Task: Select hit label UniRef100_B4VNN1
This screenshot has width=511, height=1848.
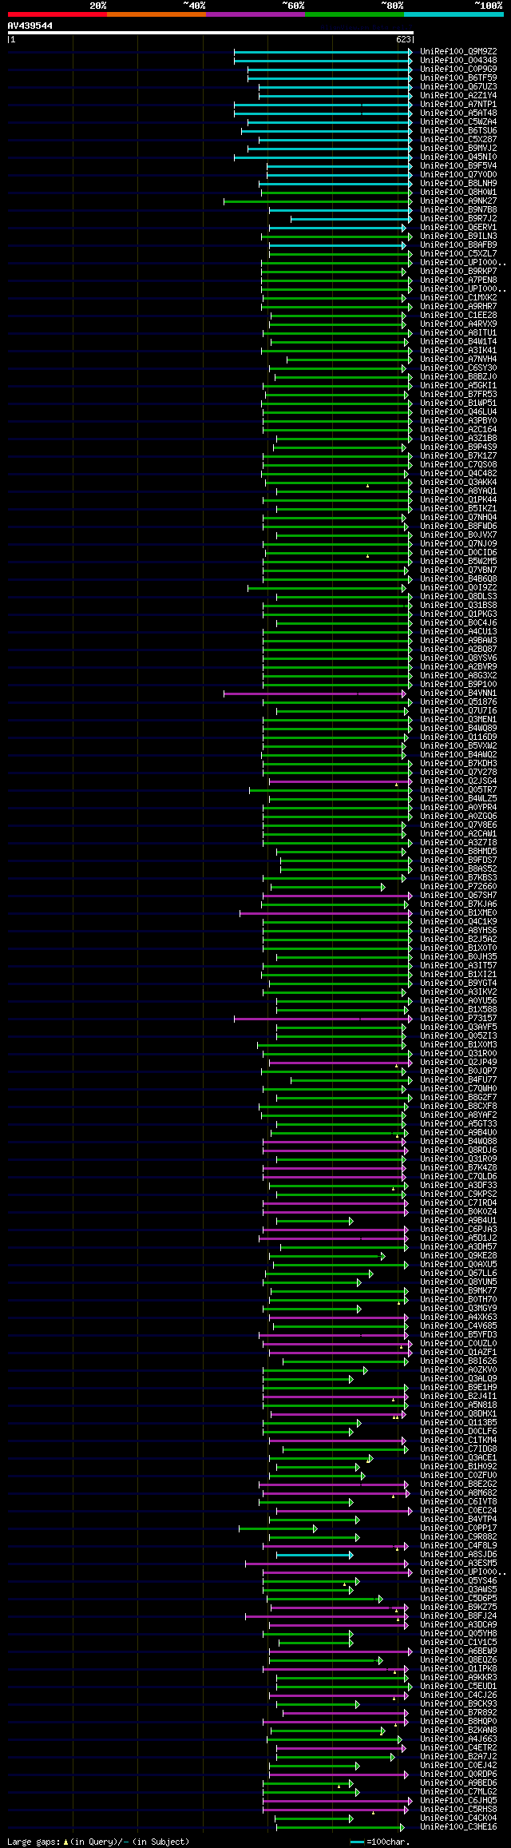Action: (458, 693)
